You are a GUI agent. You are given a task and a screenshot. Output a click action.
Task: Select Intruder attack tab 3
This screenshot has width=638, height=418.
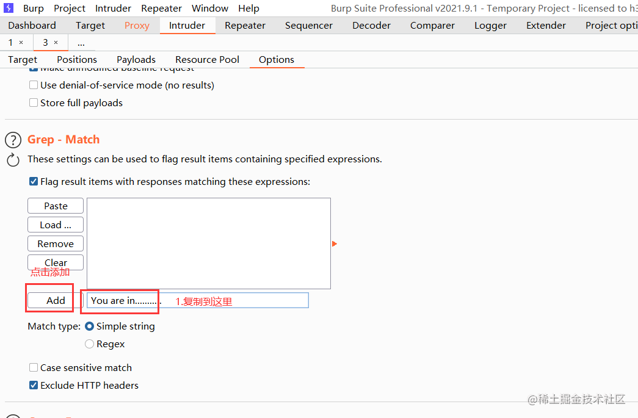point(46,42)
